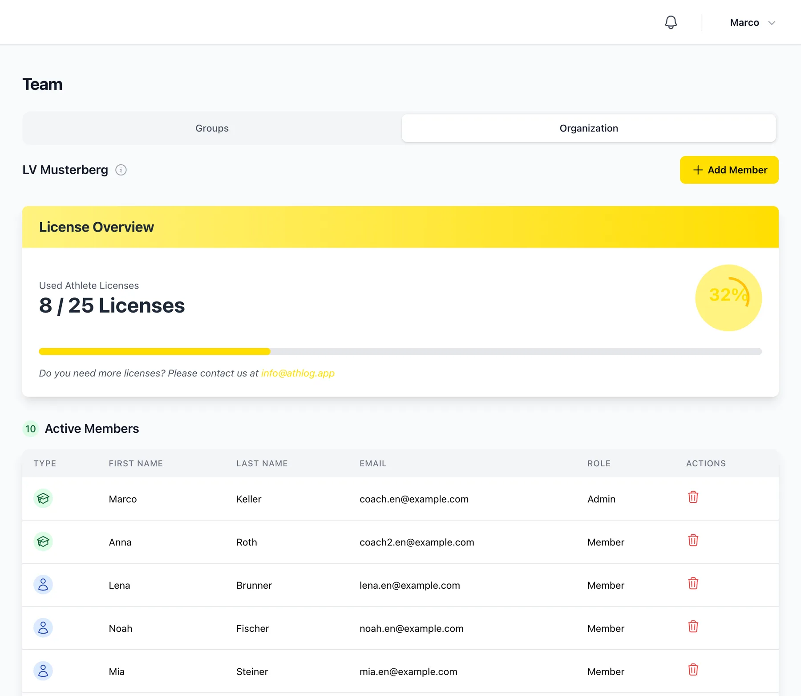Select email coach.en@example.com
The image size is (801, 696).
click(x=414, y=499)
